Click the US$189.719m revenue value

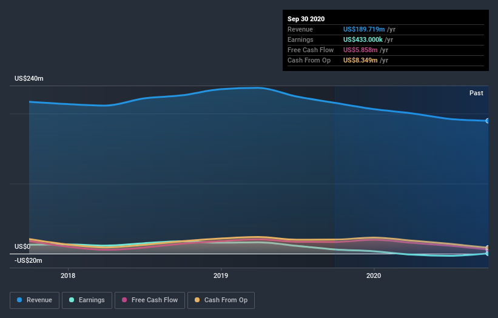tap(364, 29)
